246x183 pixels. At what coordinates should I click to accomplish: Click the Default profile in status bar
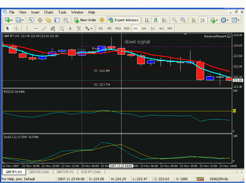30,179
